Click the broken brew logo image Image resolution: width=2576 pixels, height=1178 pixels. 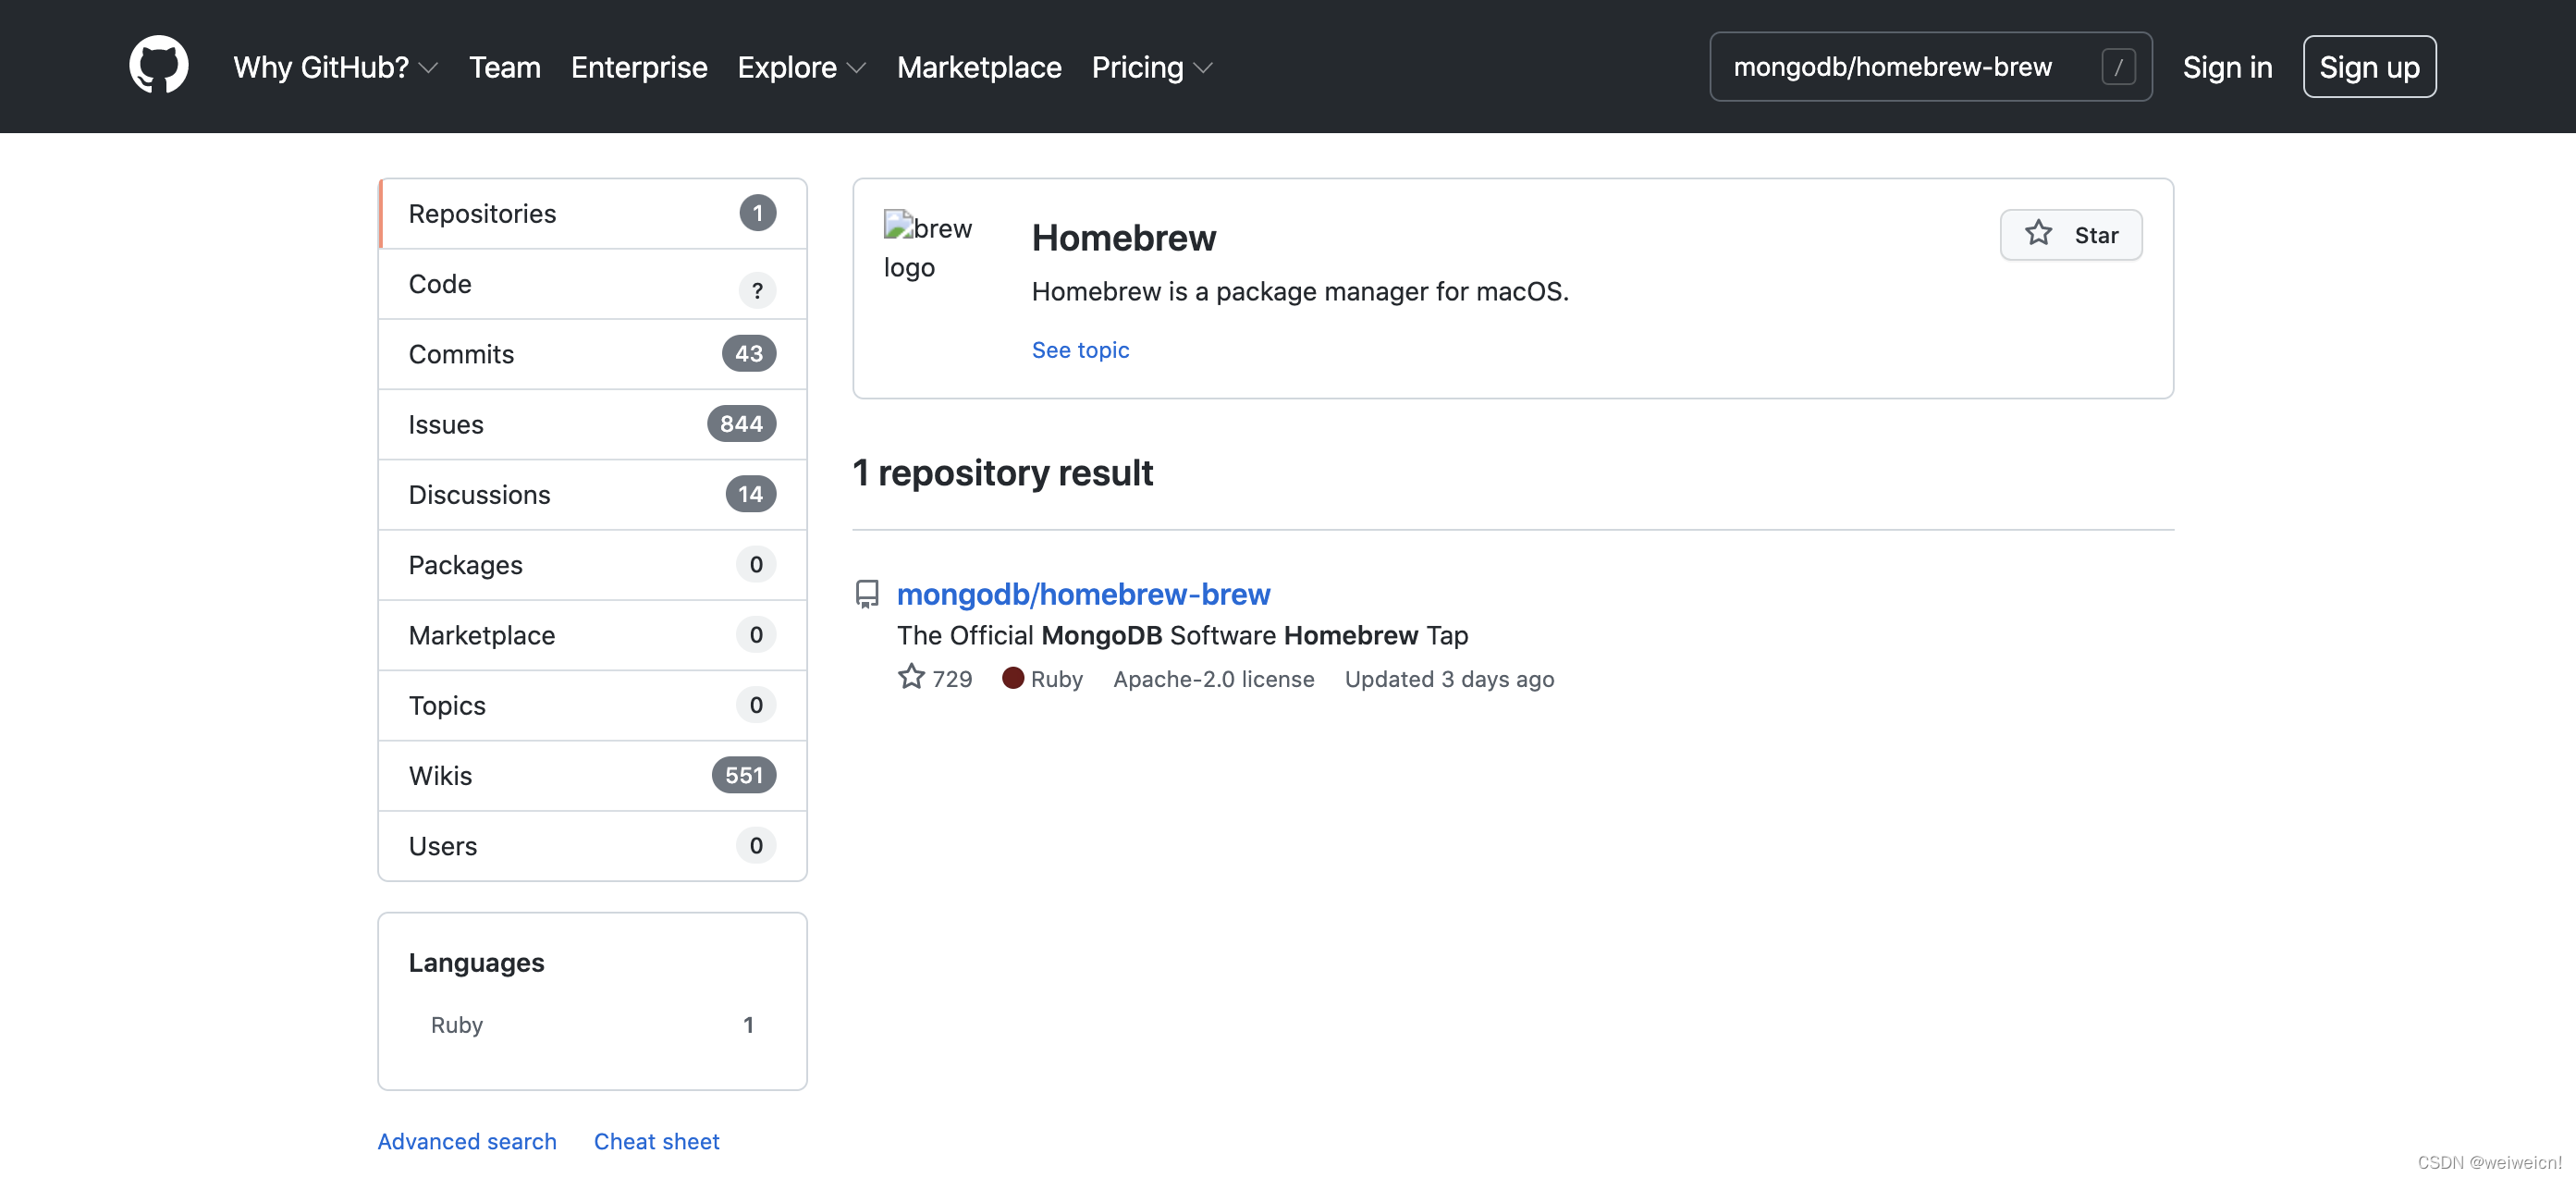[x=927, y=247]
